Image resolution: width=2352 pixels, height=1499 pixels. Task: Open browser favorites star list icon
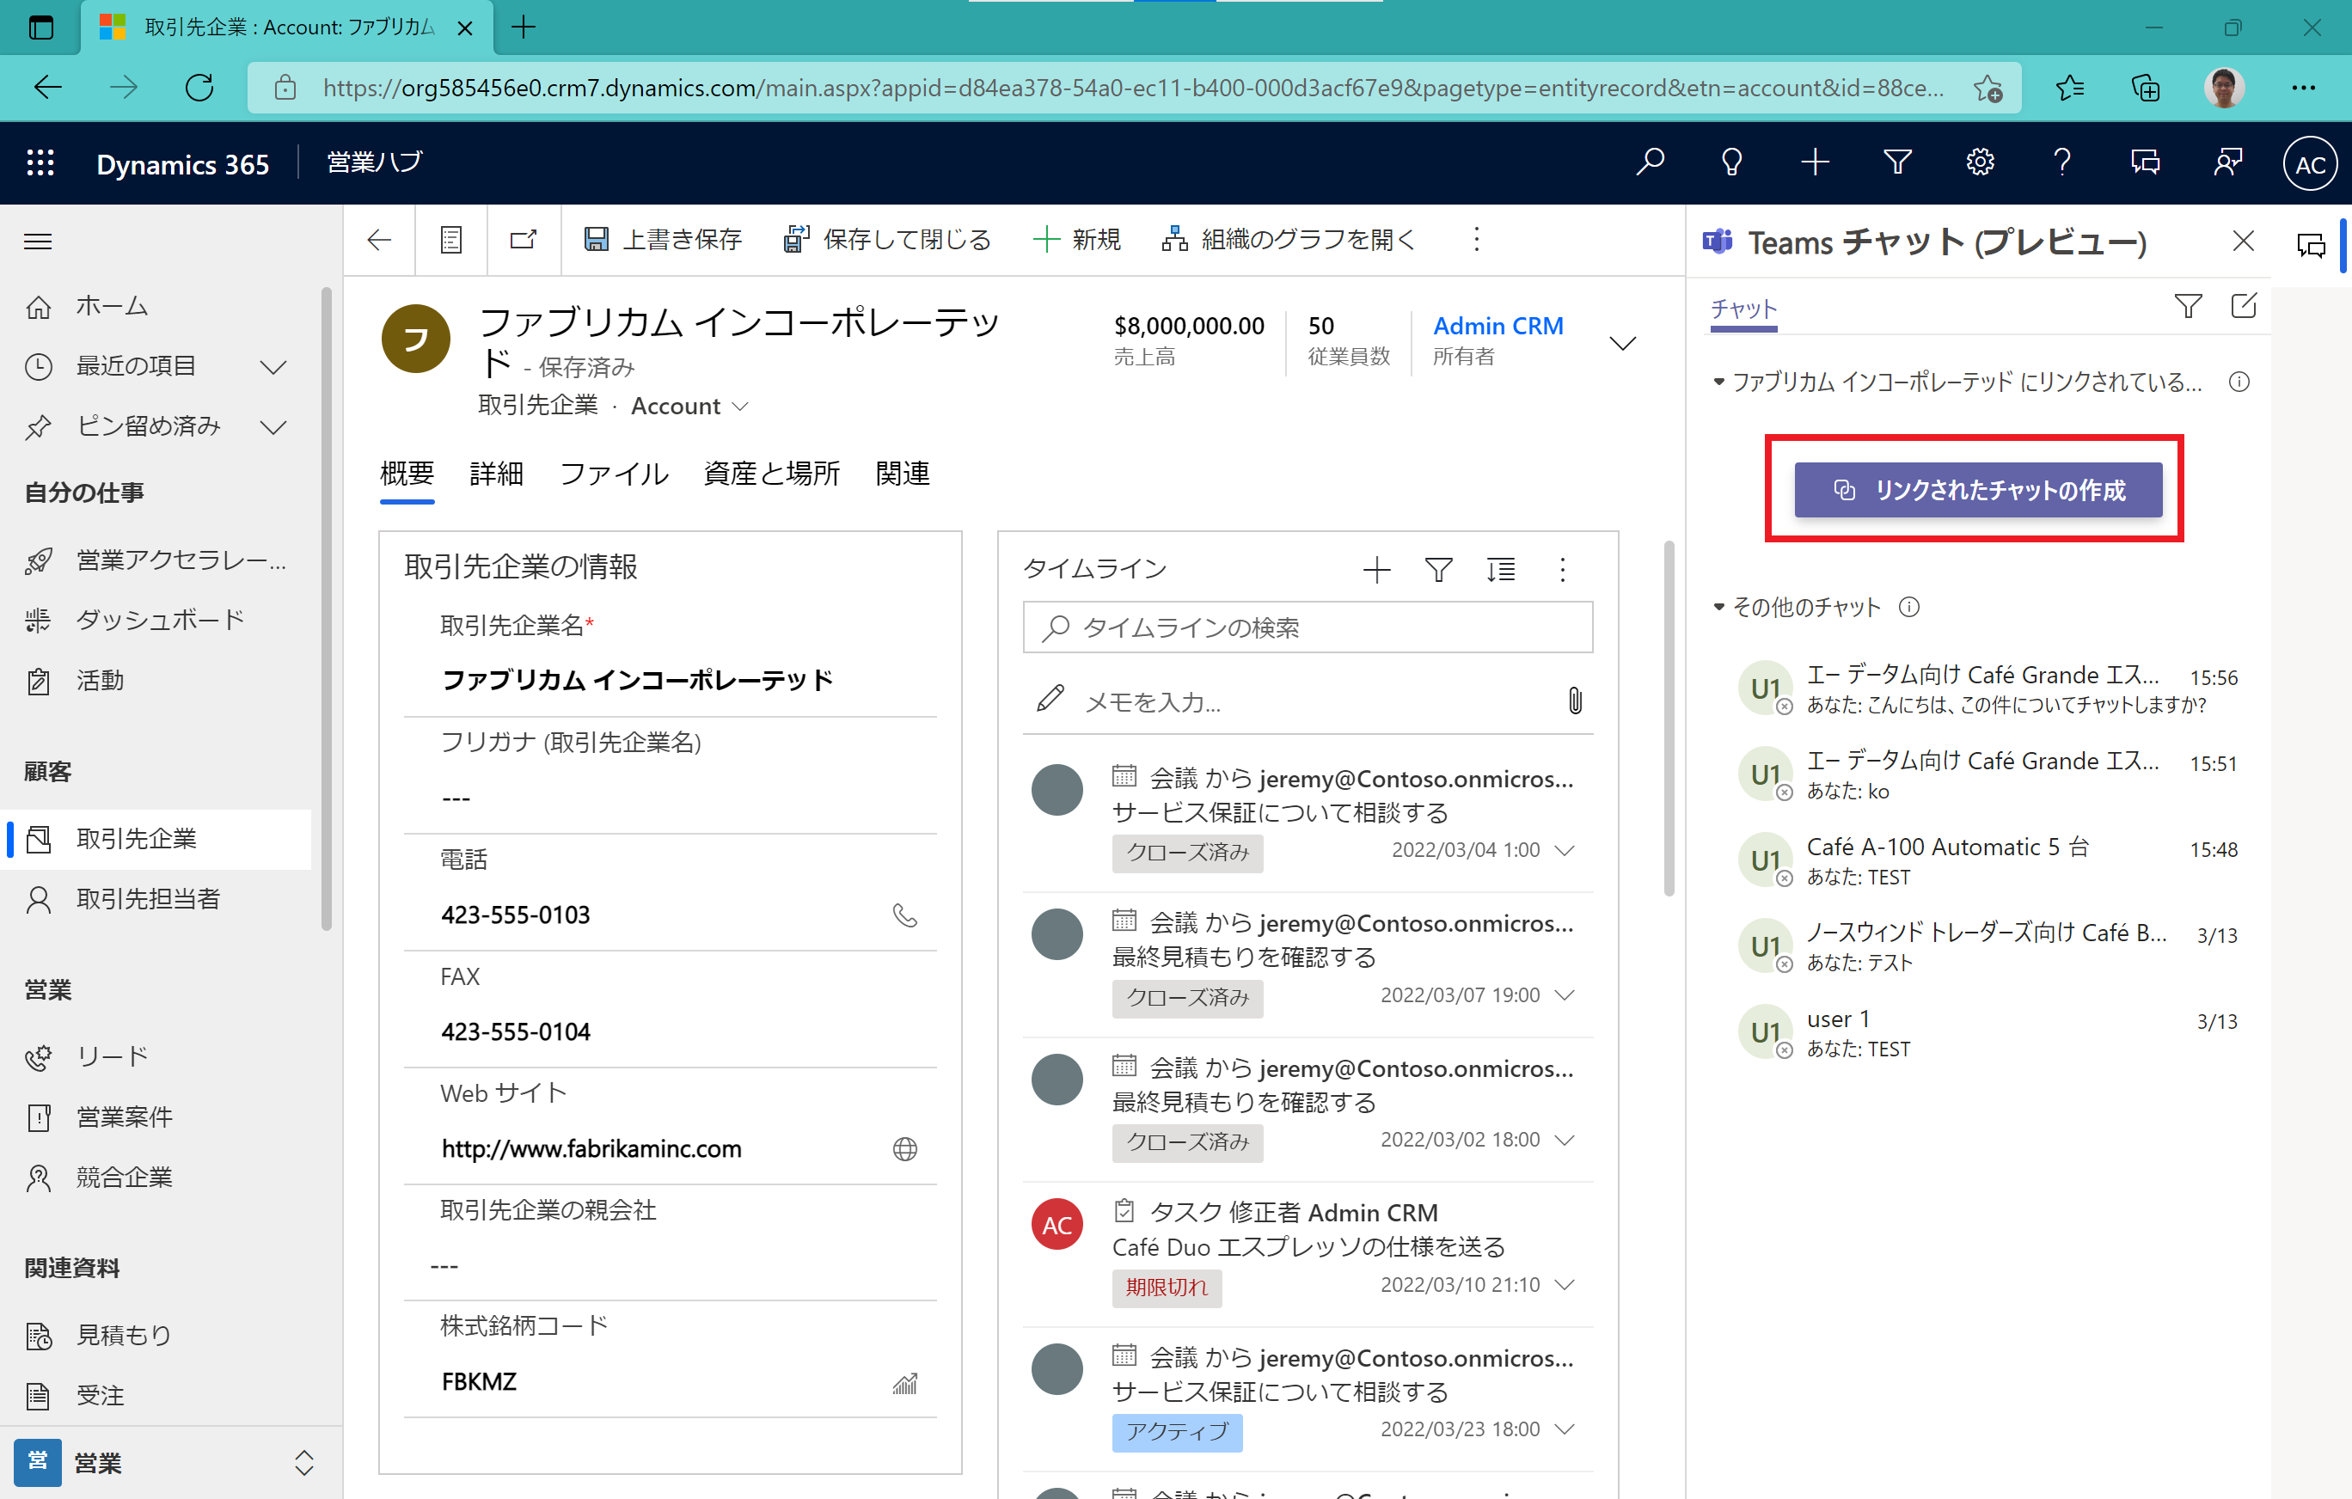pyautogui.click(x=2070, y=87)
